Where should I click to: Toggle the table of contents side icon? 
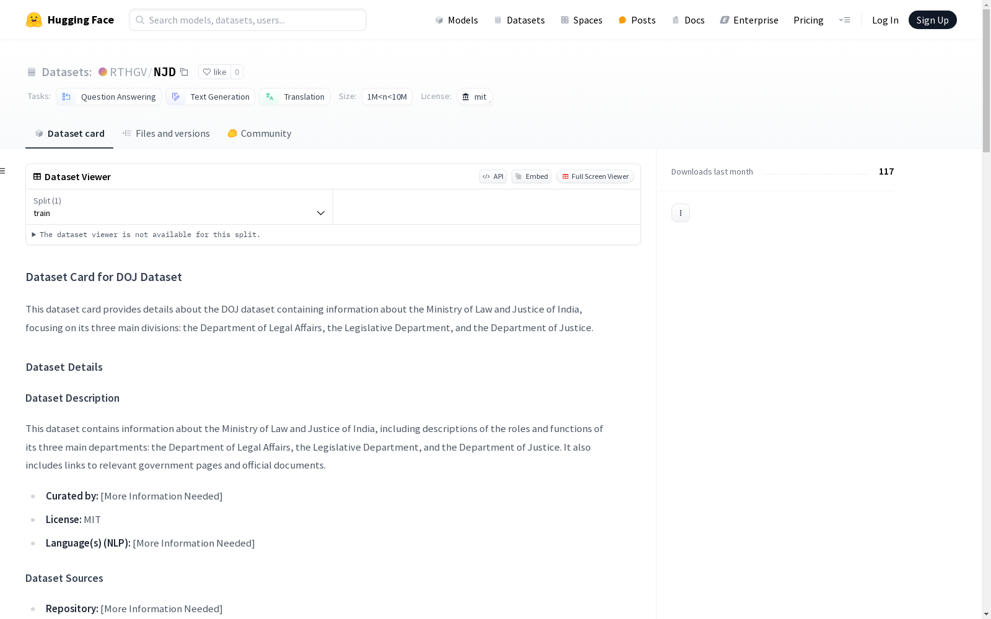tap(3, 171)
